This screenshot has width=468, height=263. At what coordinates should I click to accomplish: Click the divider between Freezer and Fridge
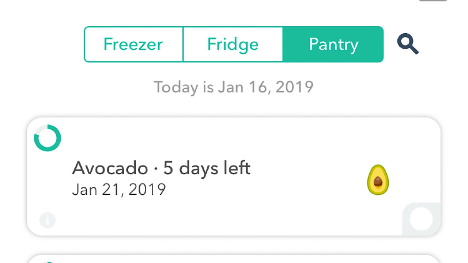point(183,44)
